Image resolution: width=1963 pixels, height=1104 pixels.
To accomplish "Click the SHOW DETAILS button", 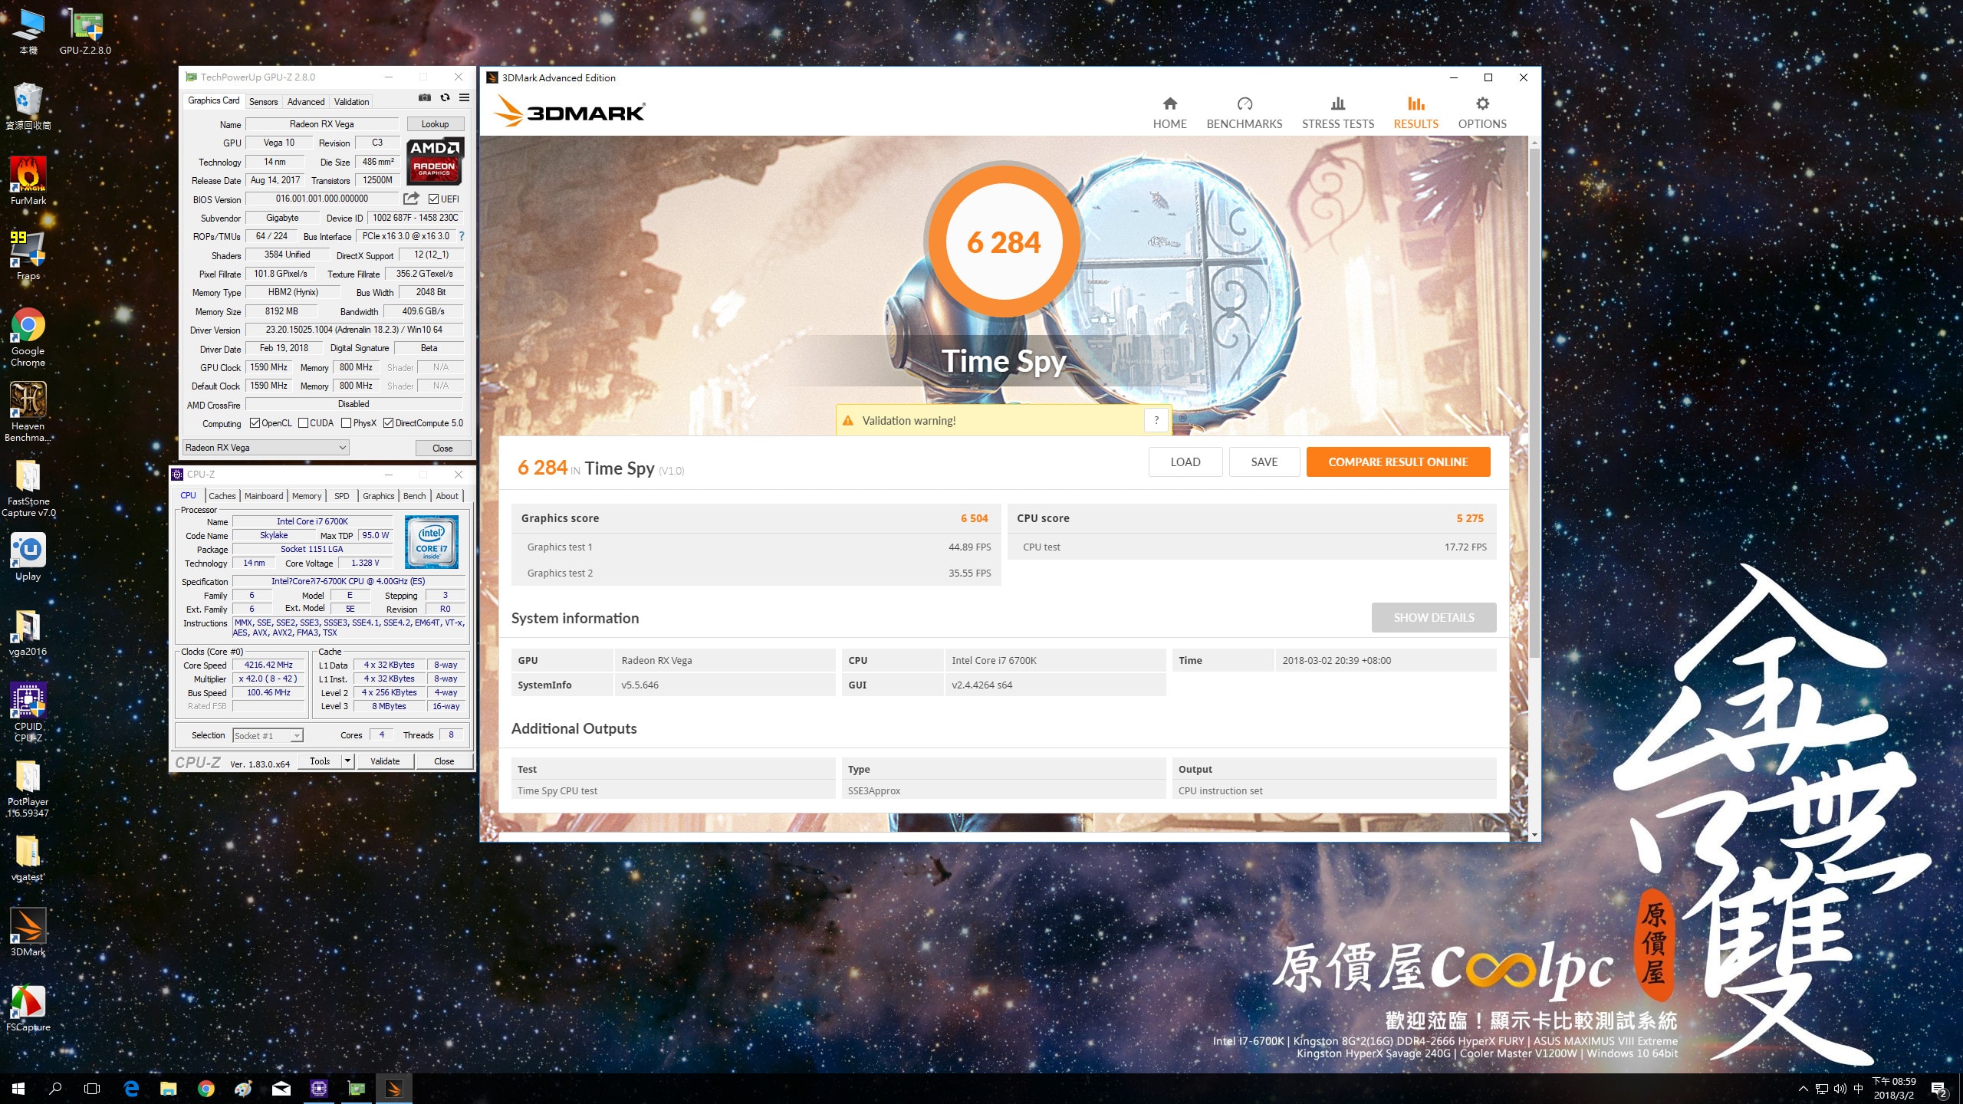I will coord(1434,618).
